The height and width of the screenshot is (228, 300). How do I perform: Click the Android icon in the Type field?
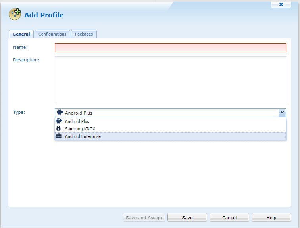60,113
